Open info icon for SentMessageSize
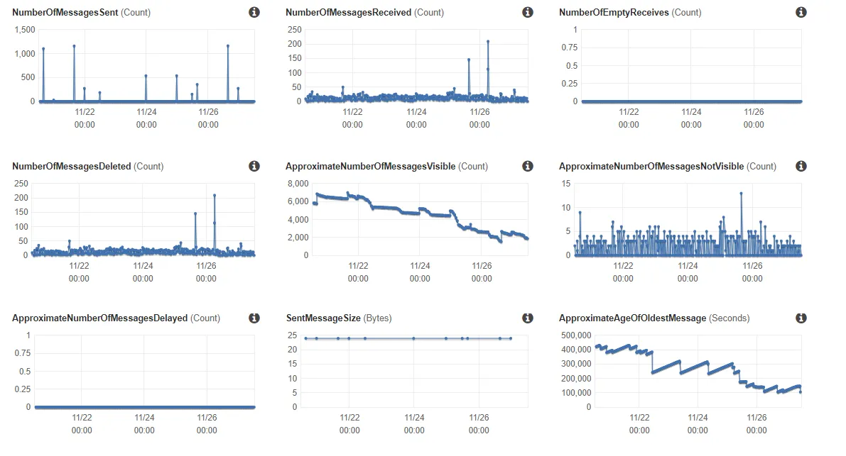This screenshot has height=456, width=846. [528, 318]
